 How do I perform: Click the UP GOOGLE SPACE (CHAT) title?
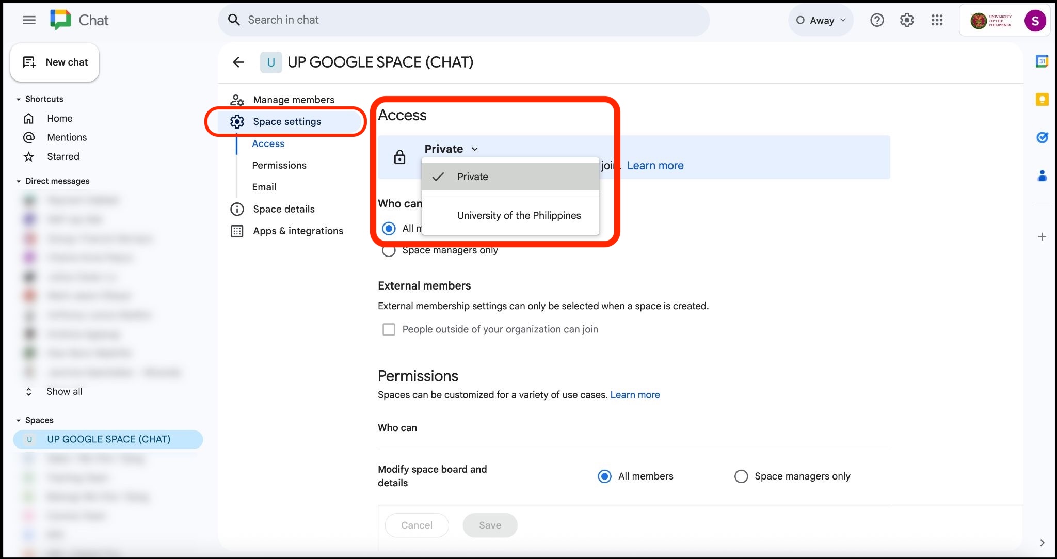(380, 62)
